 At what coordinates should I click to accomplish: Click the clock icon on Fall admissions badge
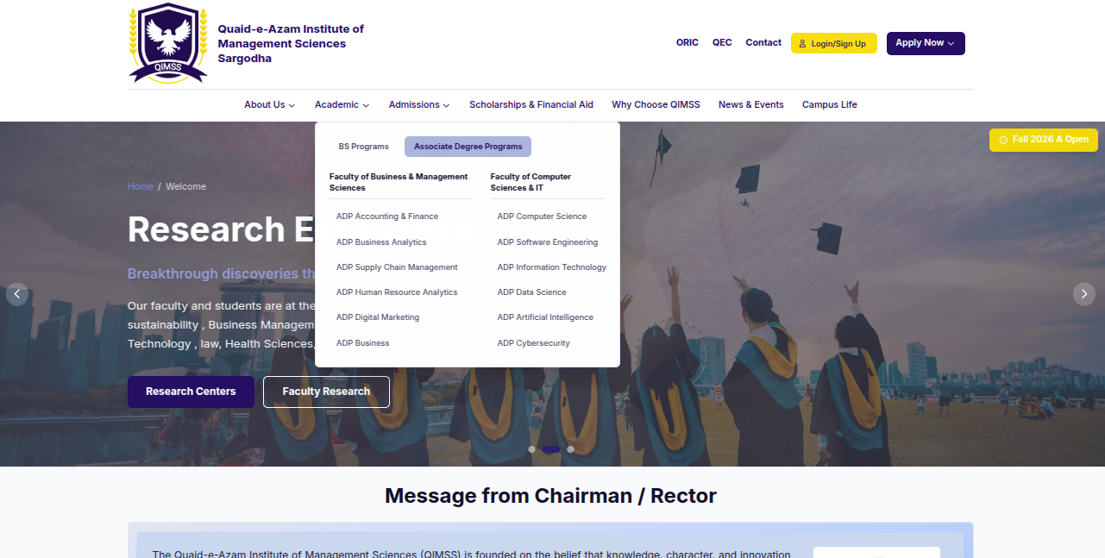point(1003,140)
